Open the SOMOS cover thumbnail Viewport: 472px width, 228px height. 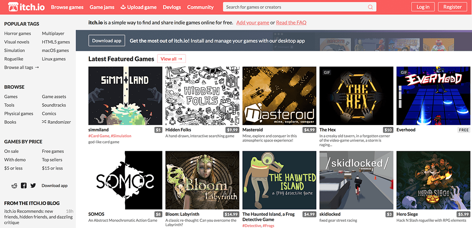pyautogui.click(x=125, y=180)
